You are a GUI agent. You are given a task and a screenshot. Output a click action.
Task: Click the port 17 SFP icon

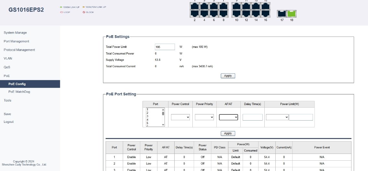tap(282, 14)
